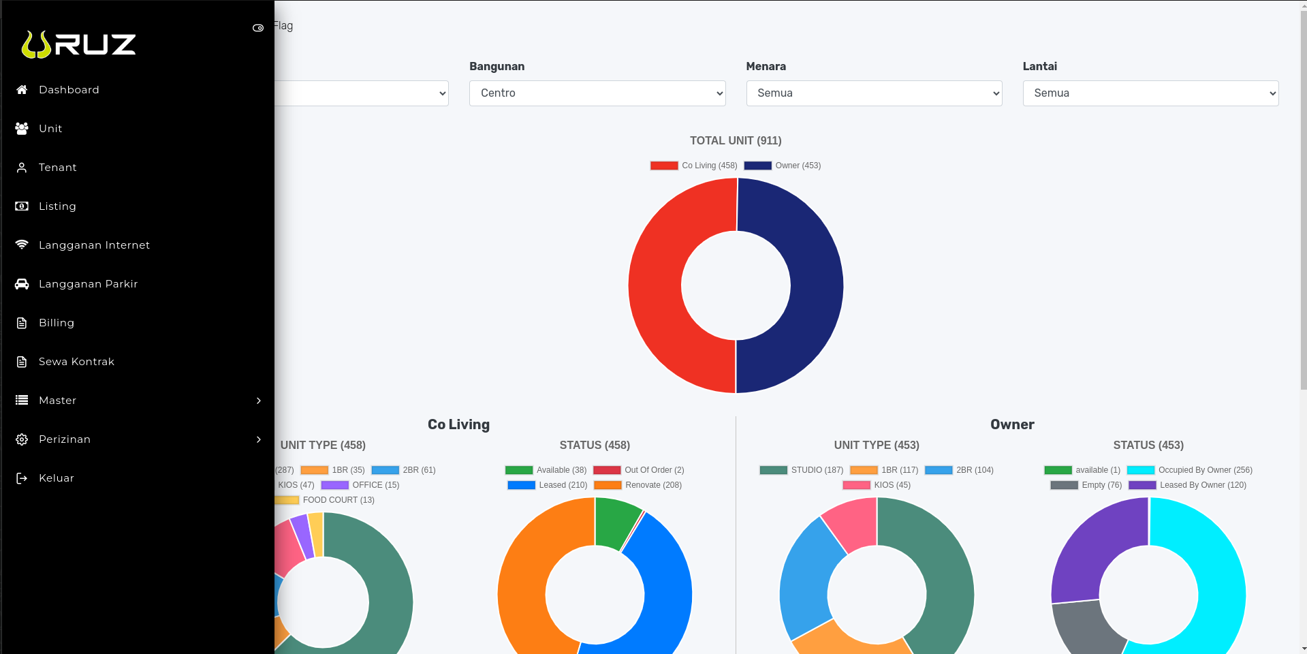Click the RUZ logo
Screen dimensions: 1307x654
(x=79, y=44)
